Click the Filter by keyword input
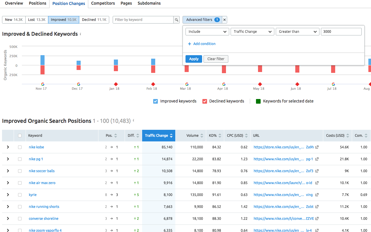371x232 pixels. 143,20
